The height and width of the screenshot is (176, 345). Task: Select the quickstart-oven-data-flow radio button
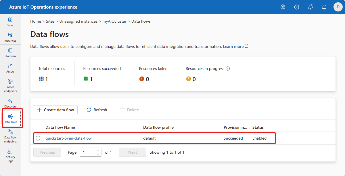coord(38,138)
